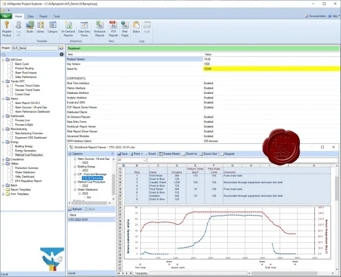341x277 pixels.
Task: Select Alarm Report ISA18-2 item
Action: (27, 103)
